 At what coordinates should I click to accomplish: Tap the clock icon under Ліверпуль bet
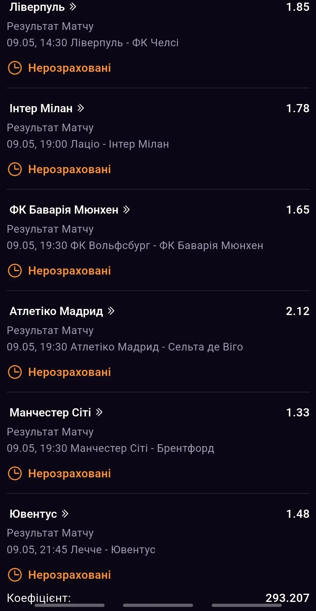[x=15, y=68]
